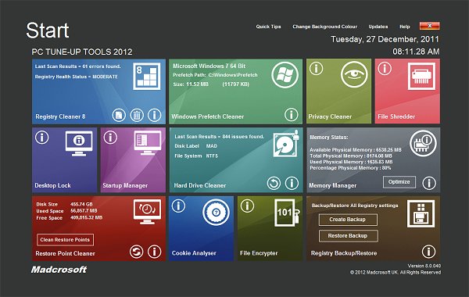Open the Registry Cleaner 8 grid icon
This screenshot has width=469, height=297.
(147, 77)
